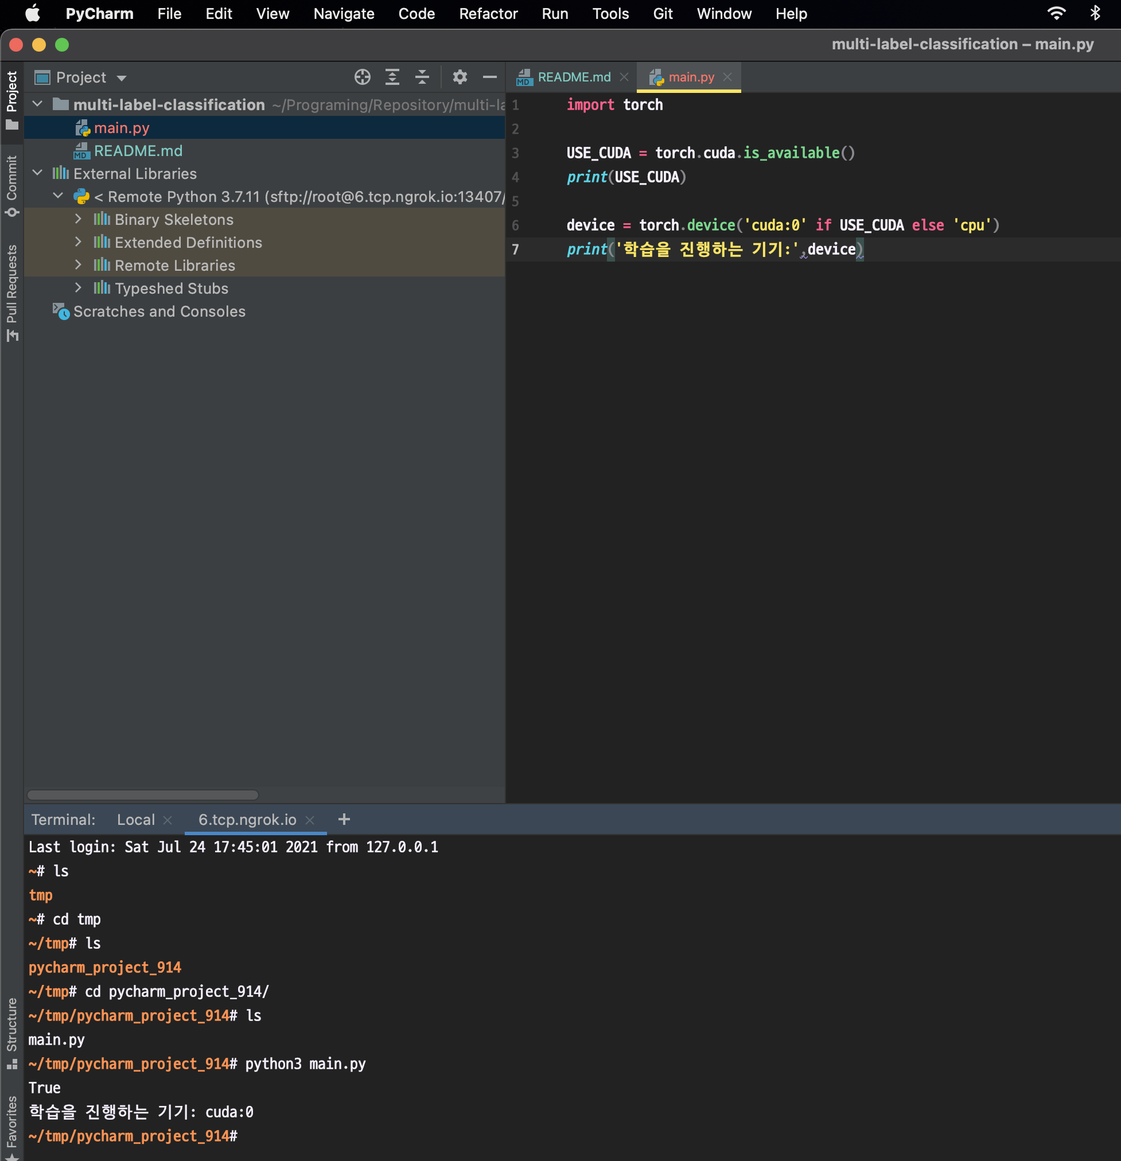
Task: Expand the Binary Skeletons node
Action: (x=78, y=219)
